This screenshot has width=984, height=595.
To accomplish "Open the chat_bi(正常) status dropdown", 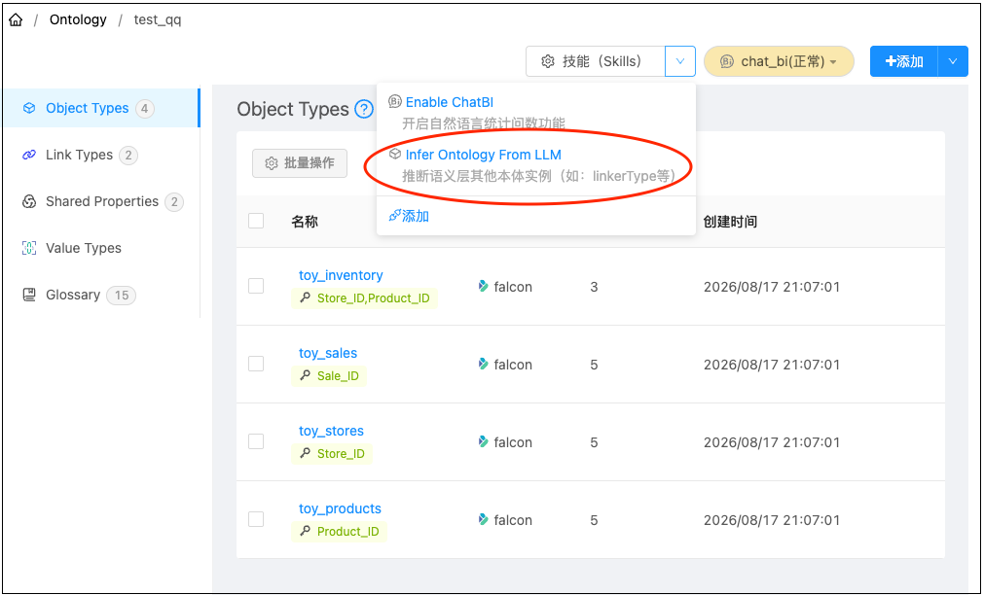I will [779, 61].
